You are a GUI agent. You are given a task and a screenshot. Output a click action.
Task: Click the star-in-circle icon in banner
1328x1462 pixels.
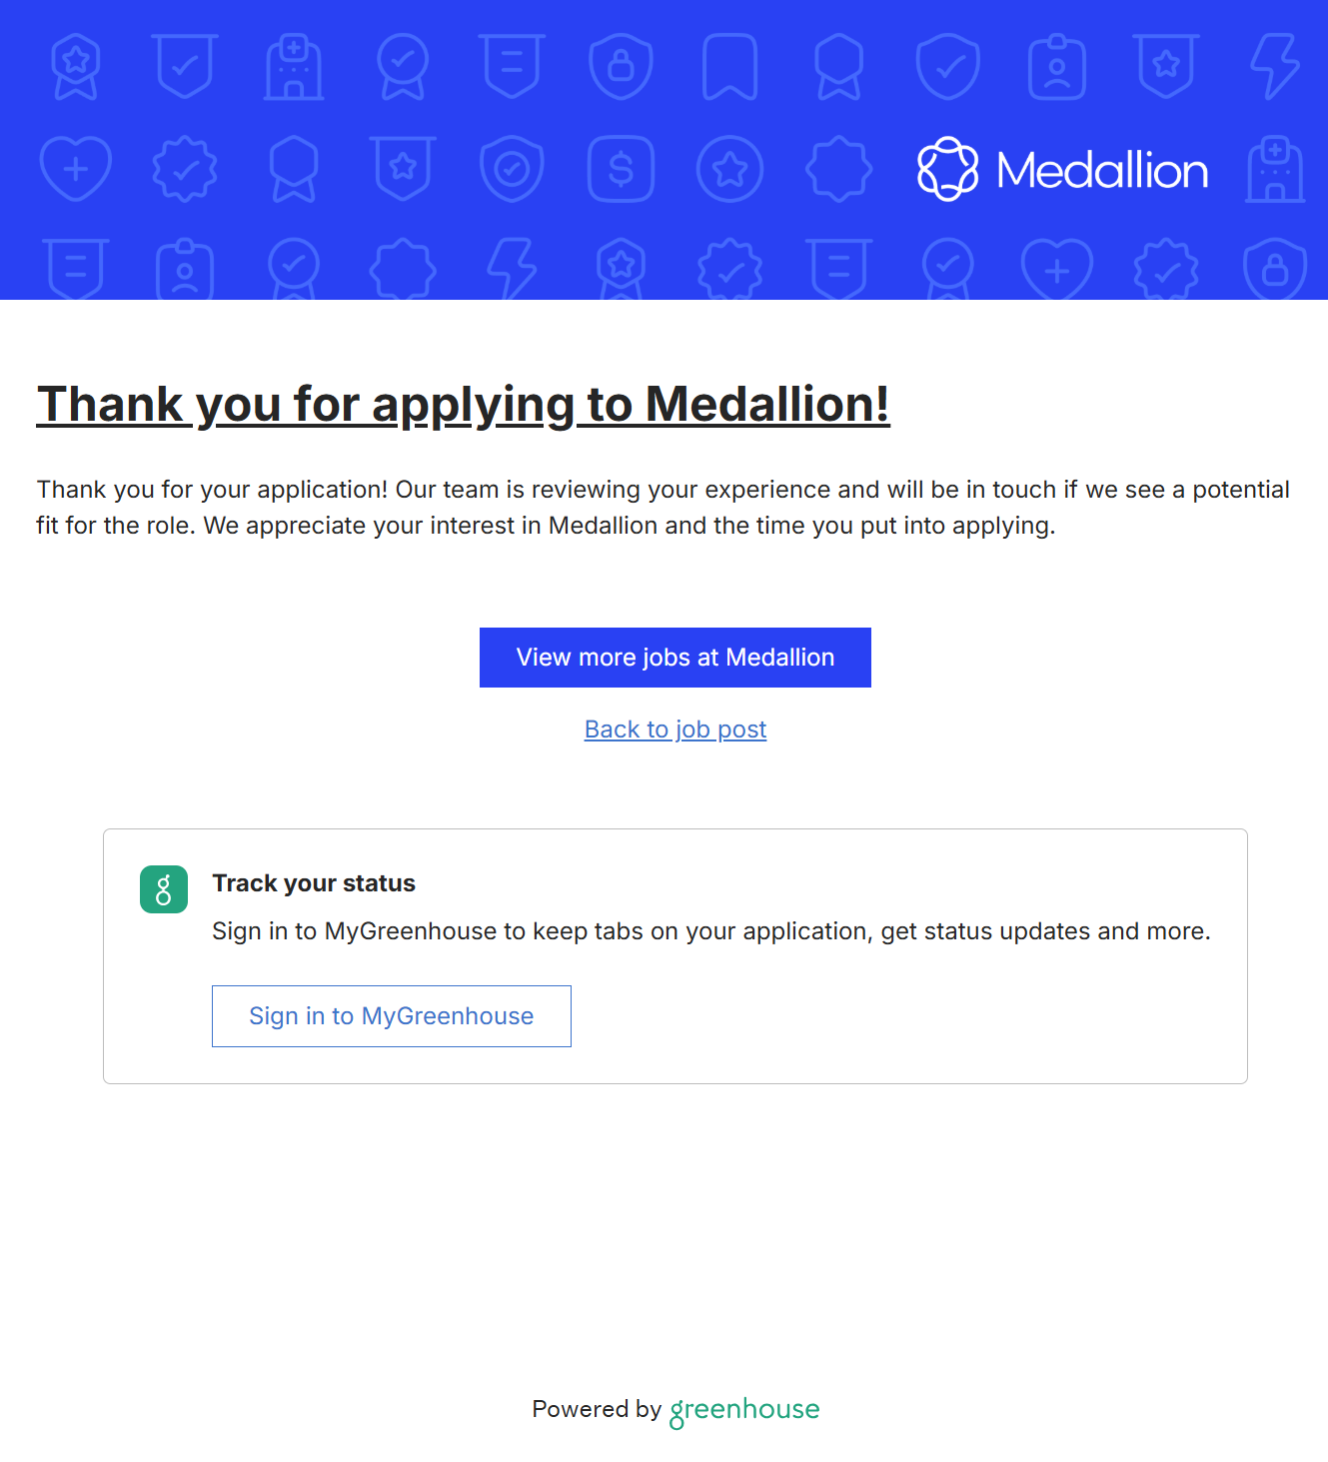coord(729,169)
